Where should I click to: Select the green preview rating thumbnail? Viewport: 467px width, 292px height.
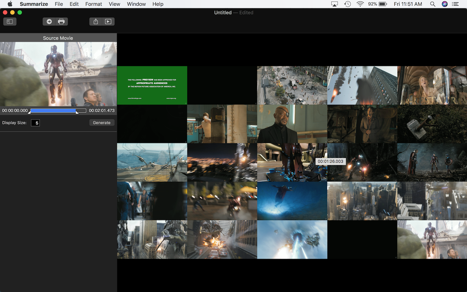[x=152, y=85]
